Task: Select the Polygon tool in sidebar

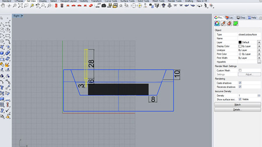Action: tap(2, 41)
